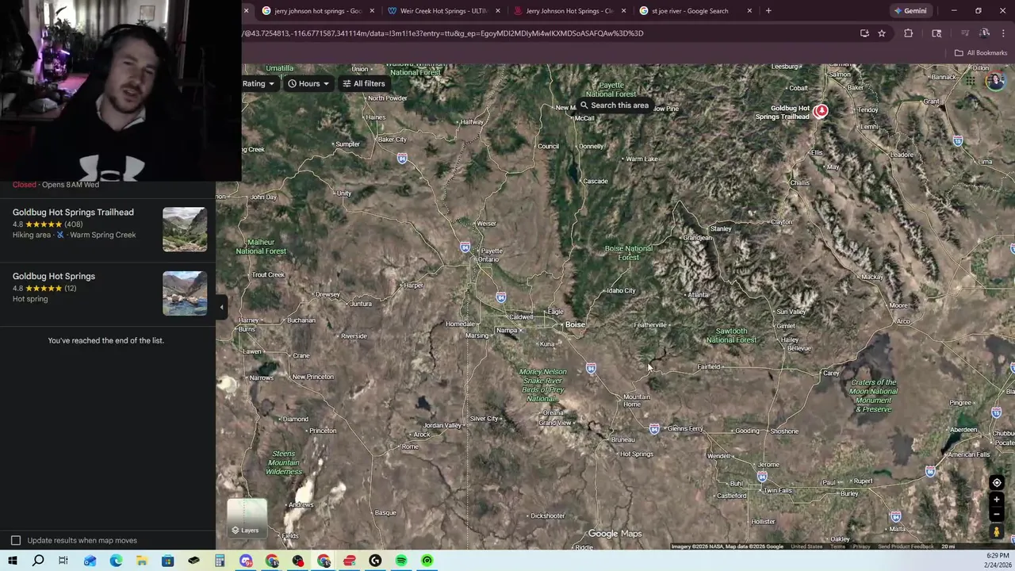Screen dimensions: 1015x571
Task: Open File Explorer from taskbar
Action: 141,561
